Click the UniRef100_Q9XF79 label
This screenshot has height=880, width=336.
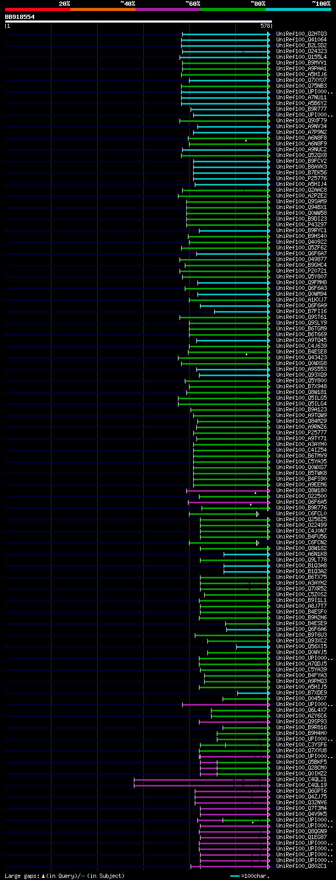tap(301, 120)
